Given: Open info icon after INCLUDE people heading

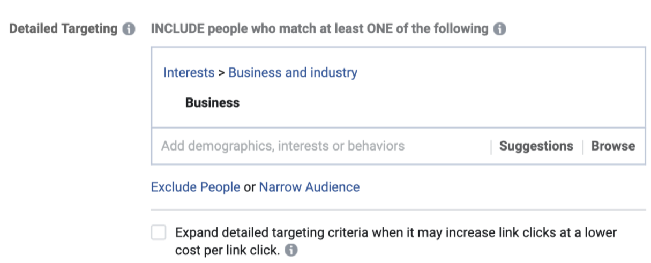Looking at the screenshot, I should [499, 29].
